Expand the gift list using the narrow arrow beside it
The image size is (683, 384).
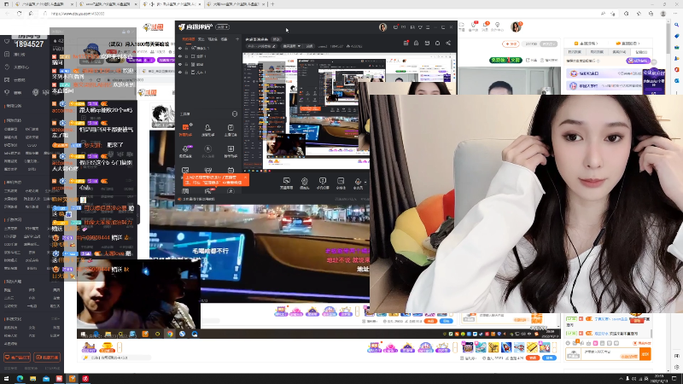[554, 347]
